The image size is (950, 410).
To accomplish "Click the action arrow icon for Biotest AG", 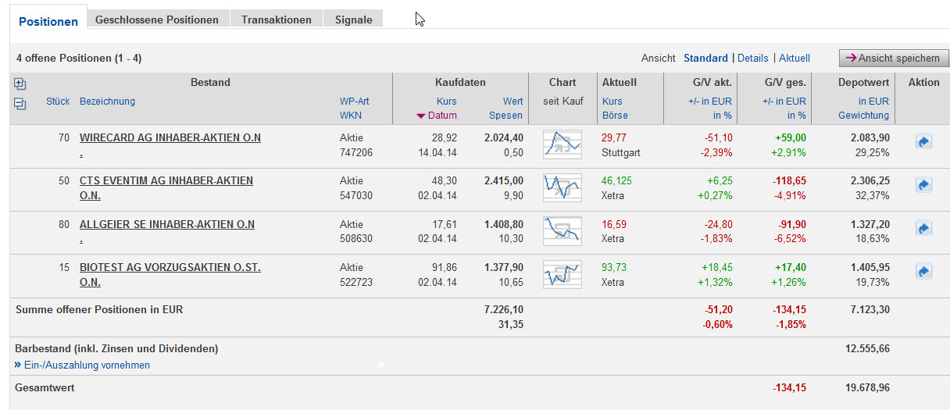I will (x=923, y=272).
